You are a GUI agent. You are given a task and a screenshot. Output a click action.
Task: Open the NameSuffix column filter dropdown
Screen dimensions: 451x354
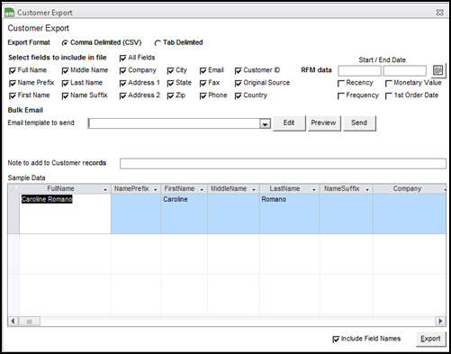click(367, 190)
